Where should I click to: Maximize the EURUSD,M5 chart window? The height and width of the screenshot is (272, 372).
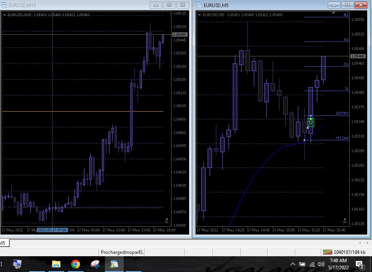347,5
